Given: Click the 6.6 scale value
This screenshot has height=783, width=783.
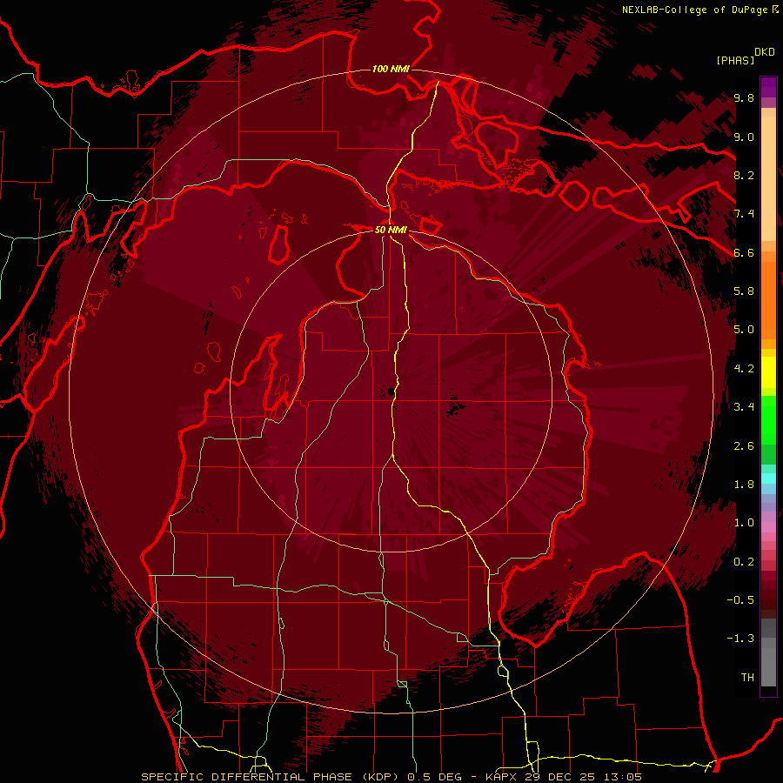Looking at the screenshot, I should 744,252.
